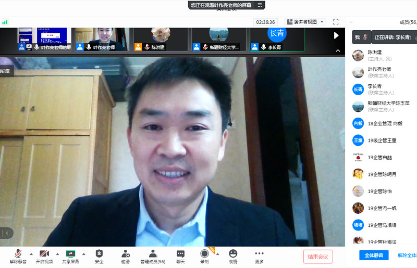The width and height of the screenshot is (417, 268).
Task: Expand audio options arrow beside mute
Action: coord(31,254)
